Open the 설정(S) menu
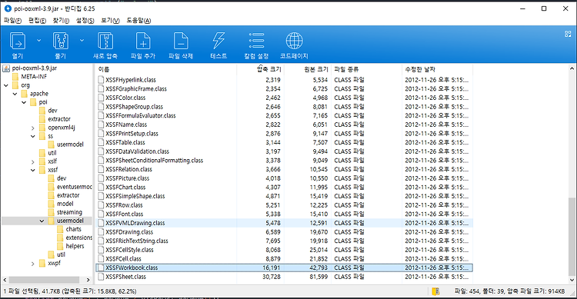 [85, 21]
